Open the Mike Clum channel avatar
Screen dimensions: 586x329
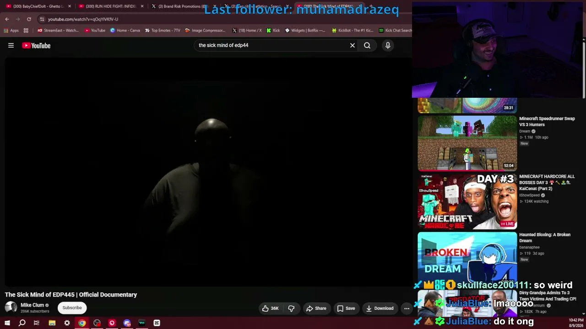coord(11,308)
